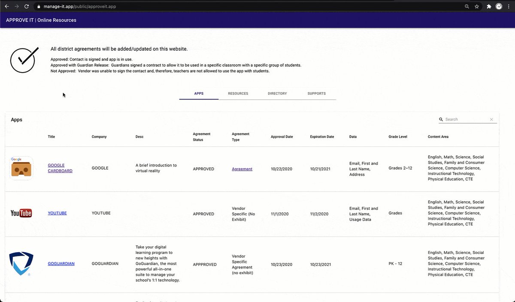Click the APPROVE IT | Online Resources header title
The height and width of the screenshot is (302, 515).
[x=41, y=20]
